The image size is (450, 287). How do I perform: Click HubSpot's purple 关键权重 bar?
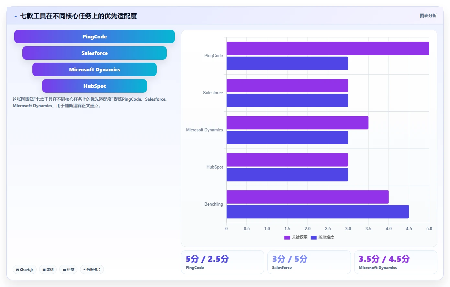coord(287,160)
